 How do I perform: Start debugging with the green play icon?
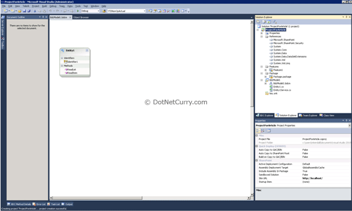[77, 11]
